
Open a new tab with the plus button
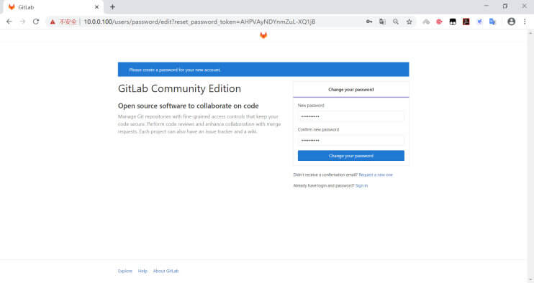pos(112,6)
